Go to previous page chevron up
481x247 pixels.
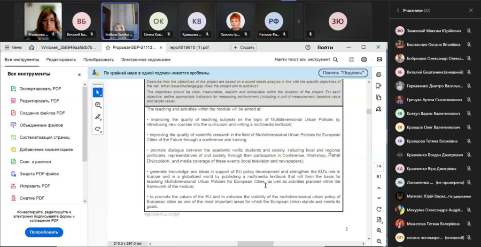click(379, 188)
